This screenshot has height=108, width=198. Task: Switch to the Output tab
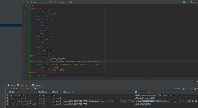[11, 85]
